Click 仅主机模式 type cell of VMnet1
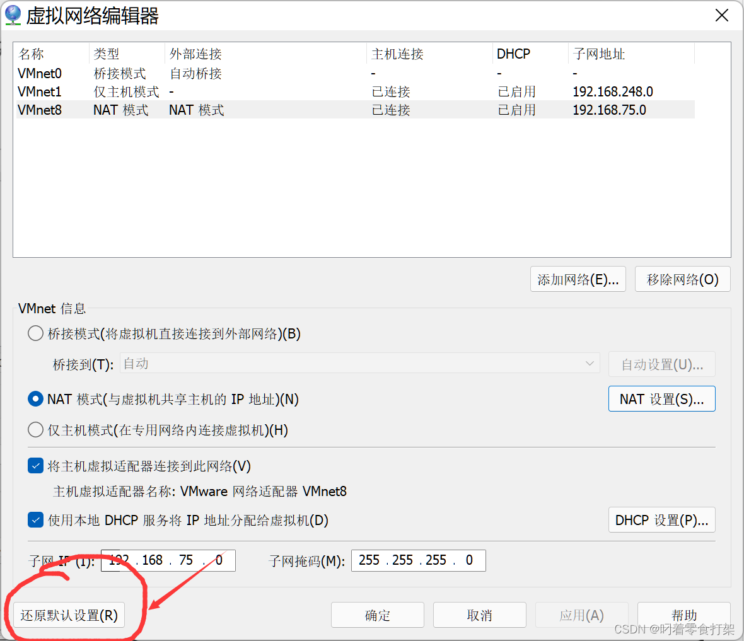Screen dimensions: 744x641 coord(126,91)
